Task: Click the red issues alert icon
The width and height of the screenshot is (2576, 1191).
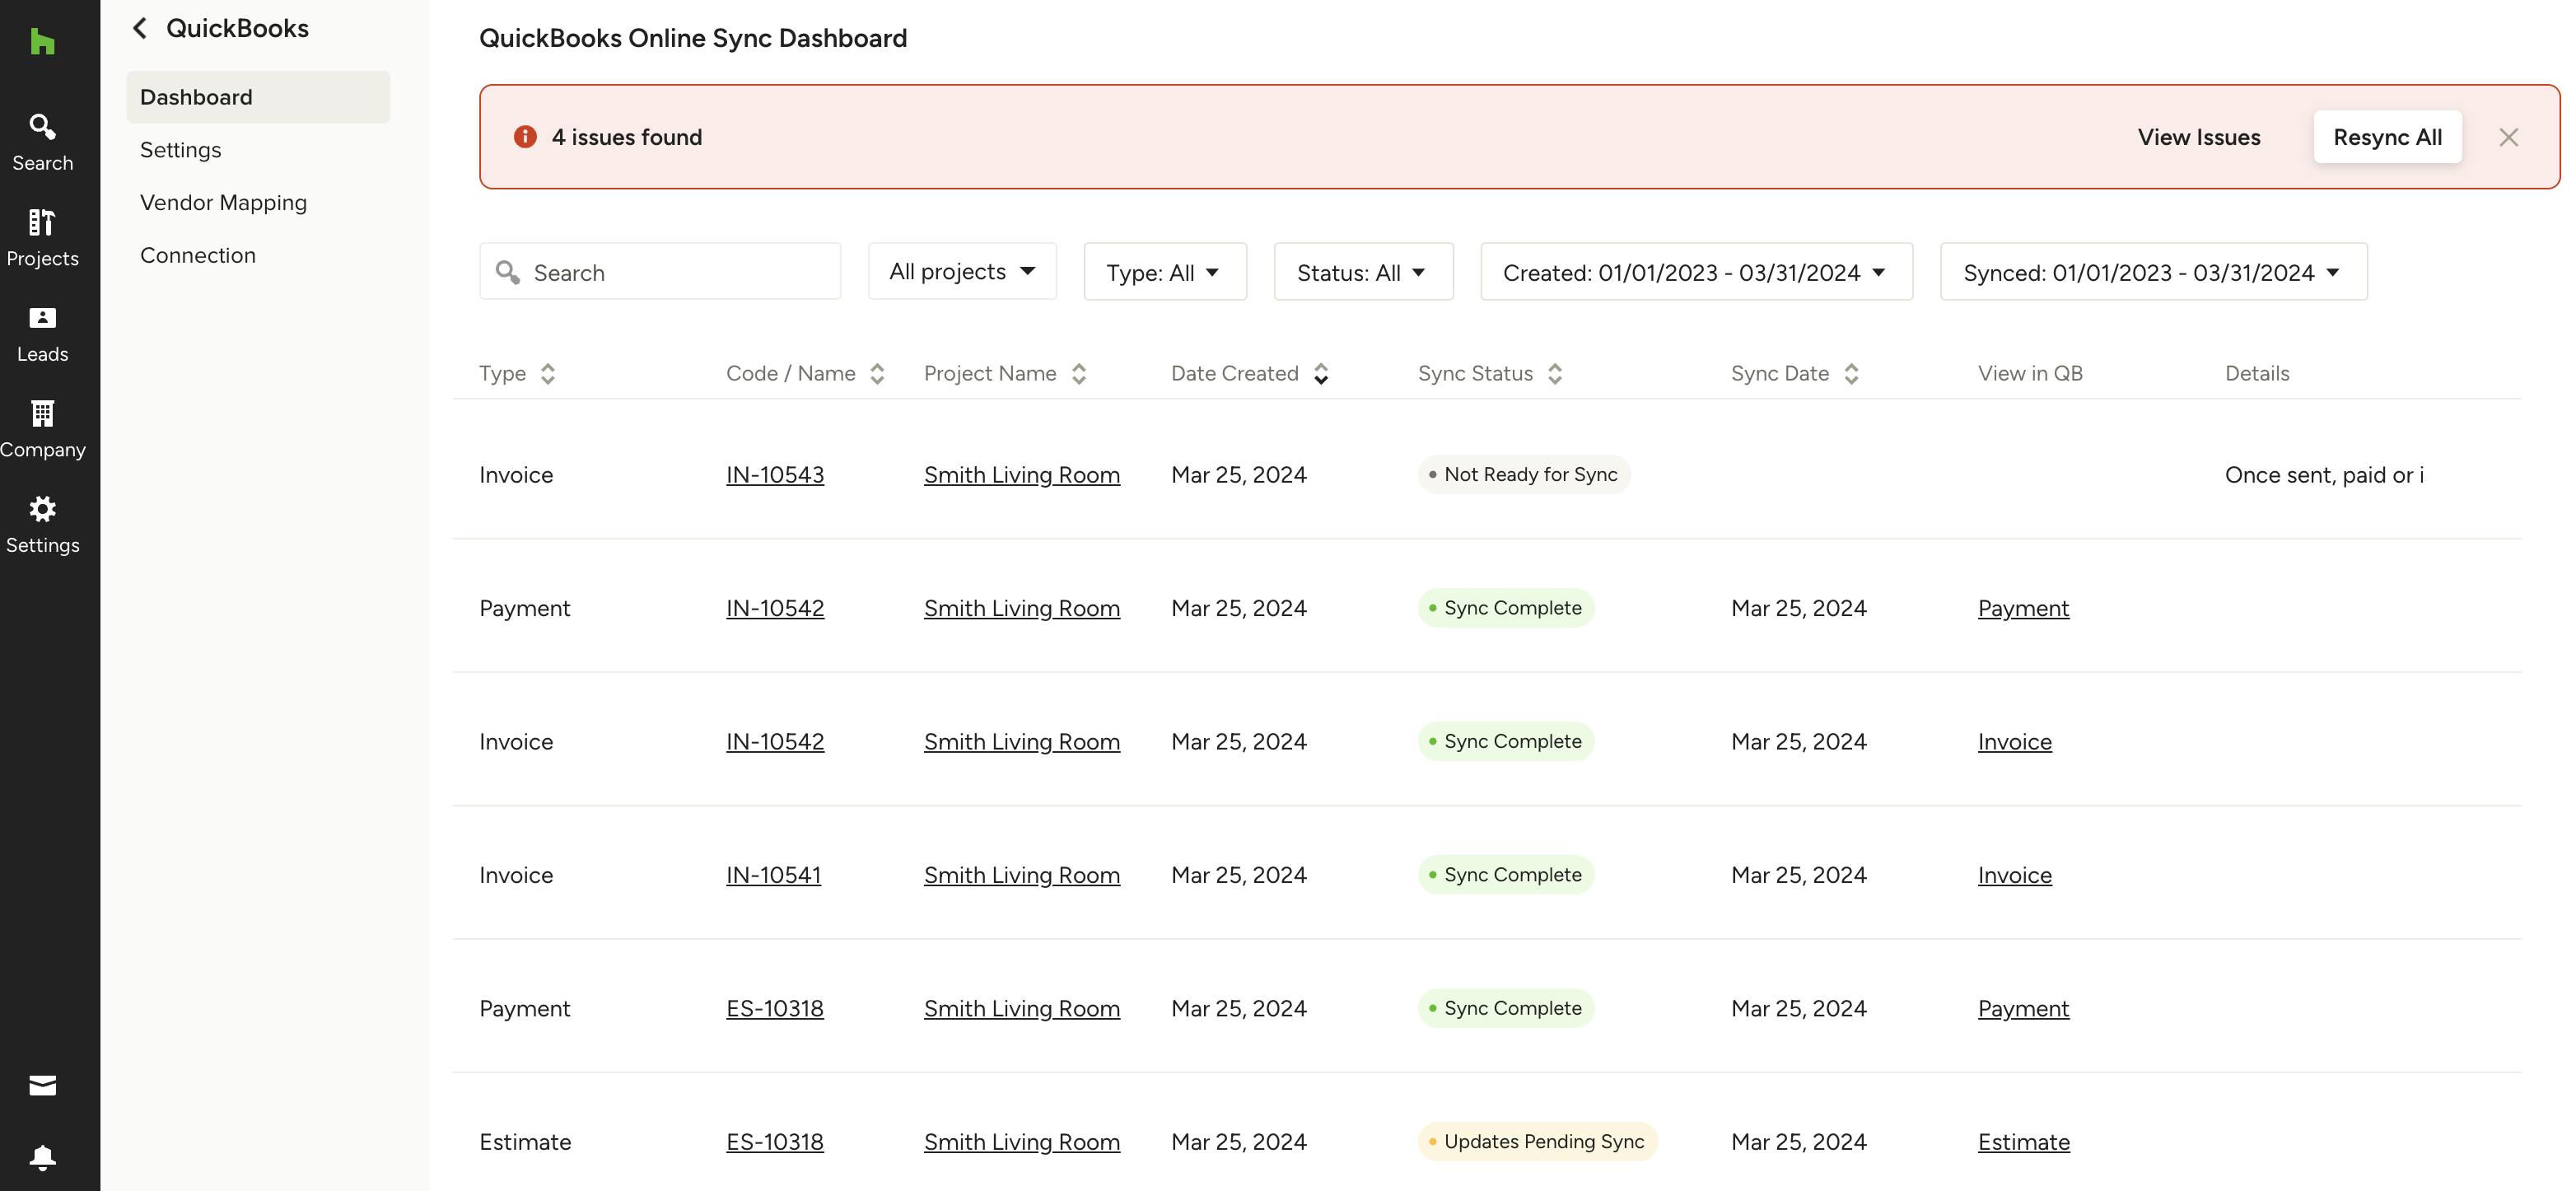Action: click(x=525, y=137)
